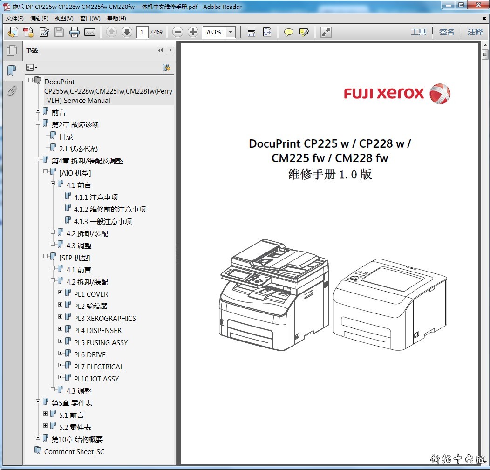Click the document vertical scrollbar
490x470 pixels.
coord(484,233)
